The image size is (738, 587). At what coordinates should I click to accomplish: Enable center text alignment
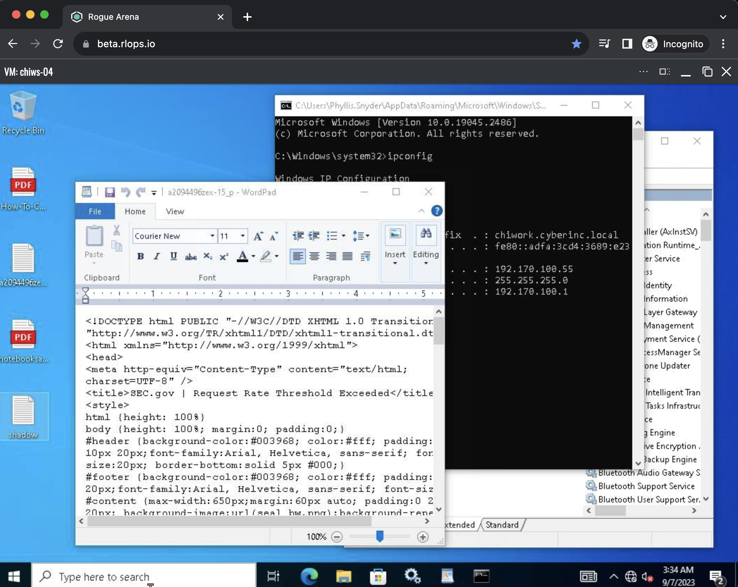pos(314,257)
